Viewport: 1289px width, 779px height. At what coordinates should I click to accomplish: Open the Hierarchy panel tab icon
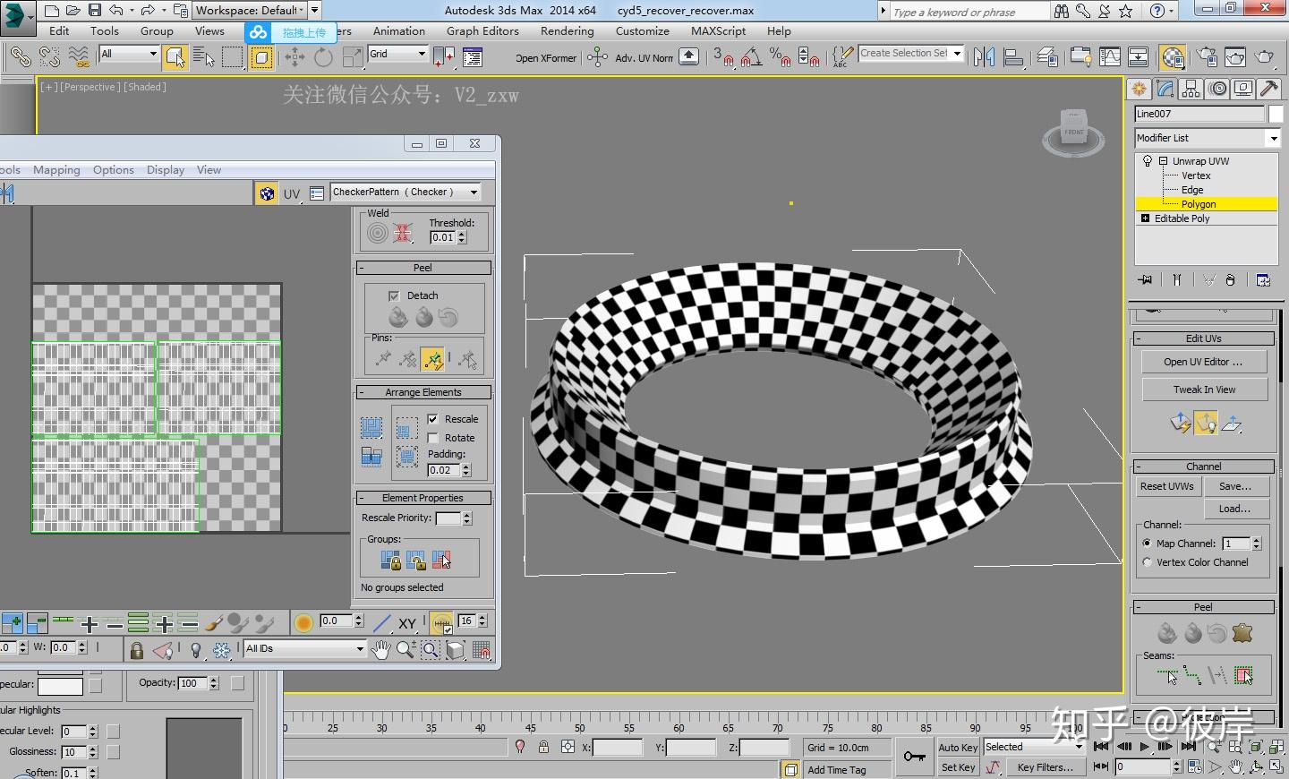1191,89
